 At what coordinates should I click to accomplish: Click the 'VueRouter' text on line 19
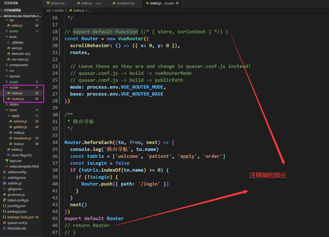pyautogui.click(x=131, y=38)
